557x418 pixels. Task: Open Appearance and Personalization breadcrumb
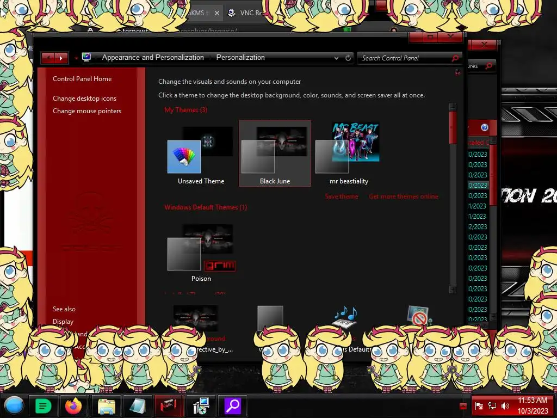pyautogui.click(x=153, y=57)
